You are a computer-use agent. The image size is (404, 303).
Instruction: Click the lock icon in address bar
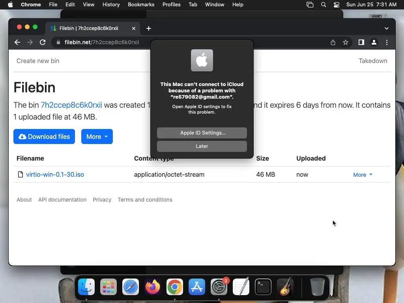click(58, 42)
